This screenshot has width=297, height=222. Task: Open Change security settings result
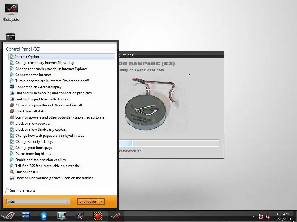click(61, 142)
